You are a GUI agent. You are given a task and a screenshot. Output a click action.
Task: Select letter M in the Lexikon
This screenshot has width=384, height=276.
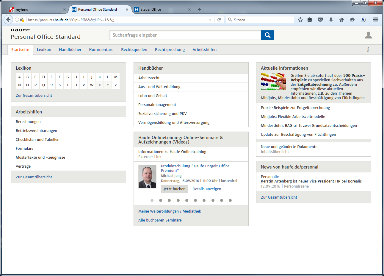pos(116,77)
